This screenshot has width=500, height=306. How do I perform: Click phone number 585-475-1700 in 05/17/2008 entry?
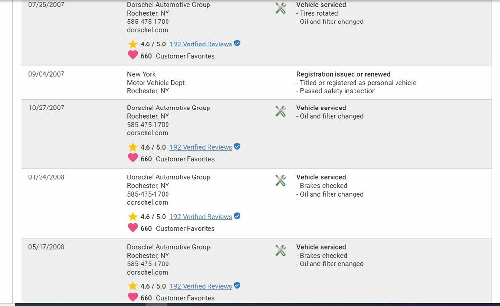pyautogui.click(x=148, y=264)
